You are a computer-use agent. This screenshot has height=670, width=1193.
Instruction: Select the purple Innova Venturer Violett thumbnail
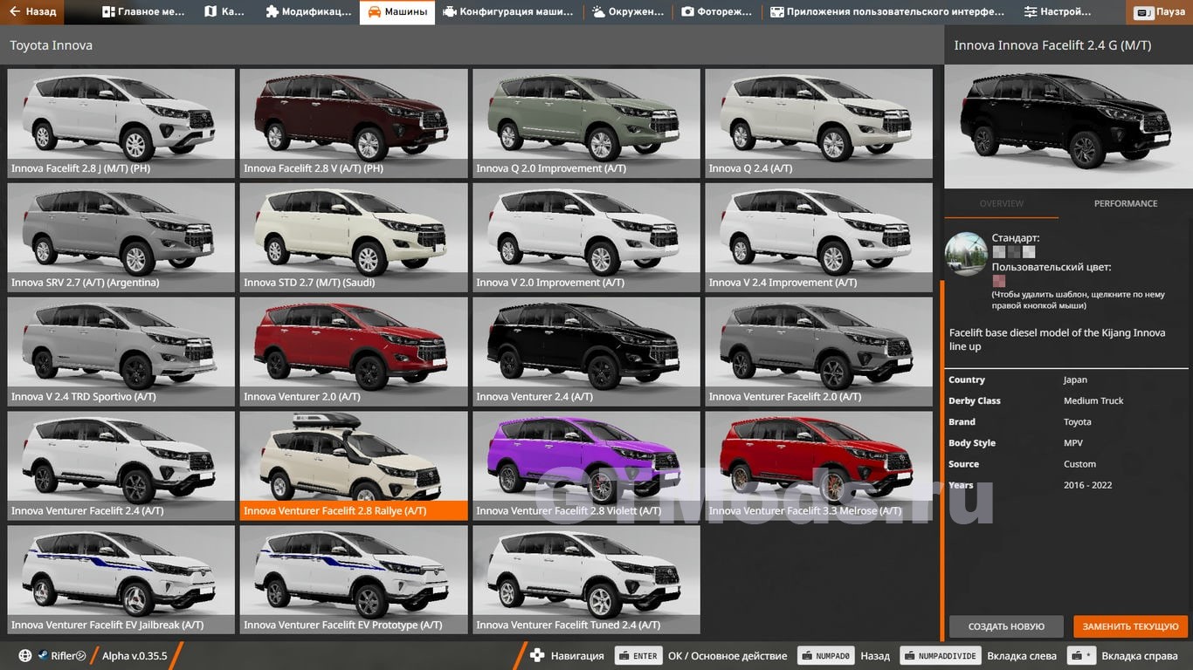[586, 465]
